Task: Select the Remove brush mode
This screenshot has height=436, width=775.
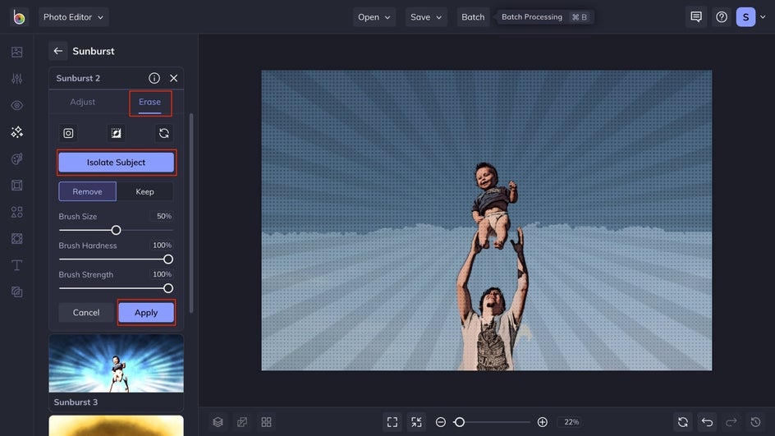Action: 88,191
